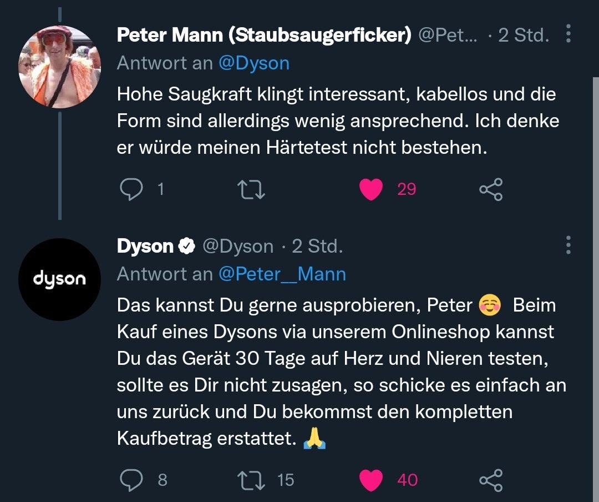Open the Dyson logo avatar
This screenshot has height=502, width=599.
tap(59, 279)
